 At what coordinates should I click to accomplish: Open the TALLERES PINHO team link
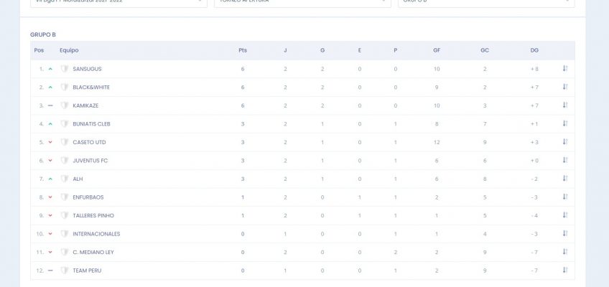click(93, 216)
